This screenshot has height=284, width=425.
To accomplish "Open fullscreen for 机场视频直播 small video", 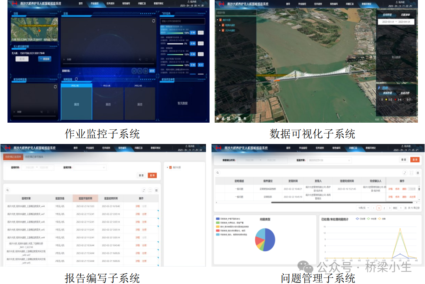I will [48, 112].
